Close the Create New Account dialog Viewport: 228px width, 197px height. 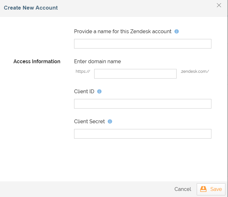pos(219,5)
